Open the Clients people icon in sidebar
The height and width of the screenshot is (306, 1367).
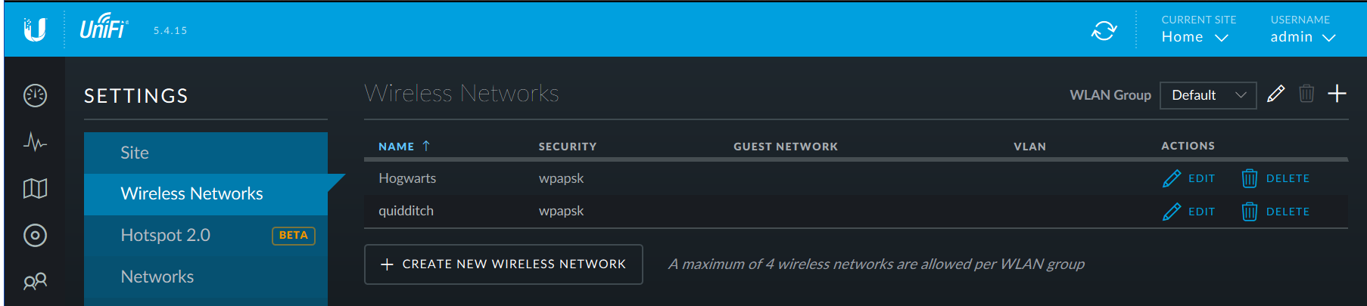pyautogui.click(x=35, y=281)
